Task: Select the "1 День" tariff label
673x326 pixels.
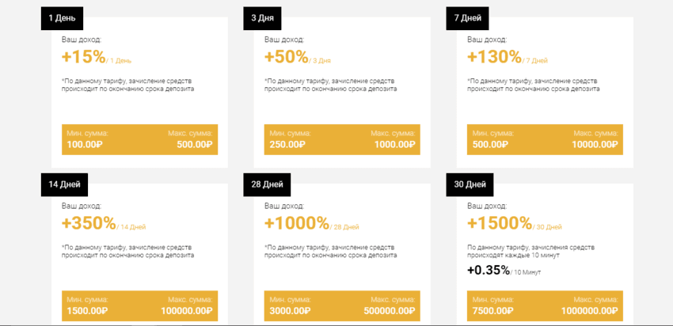Action: point(63,17)
